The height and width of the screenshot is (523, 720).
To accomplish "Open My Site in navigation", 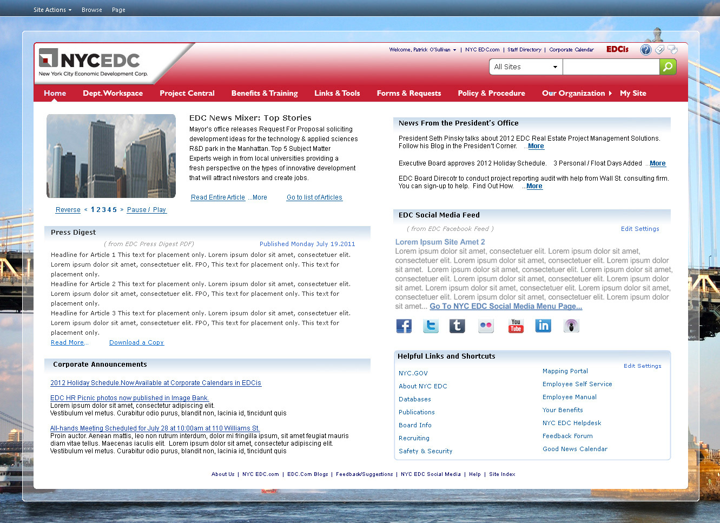I will click(x=633, y=93).
